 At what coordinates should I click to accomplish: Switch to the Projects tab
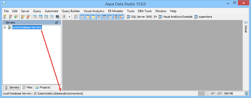42,87
